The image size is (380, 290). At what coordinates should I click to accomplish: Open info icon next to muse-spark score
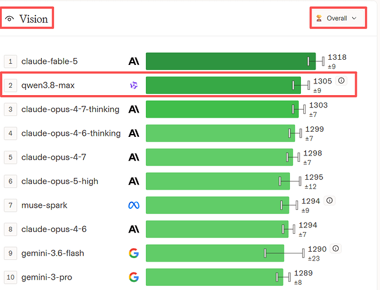point(329,201)
